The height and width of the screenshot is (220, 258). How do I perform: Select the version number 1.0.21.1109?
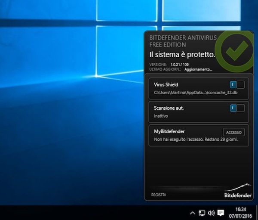[180, 64]
